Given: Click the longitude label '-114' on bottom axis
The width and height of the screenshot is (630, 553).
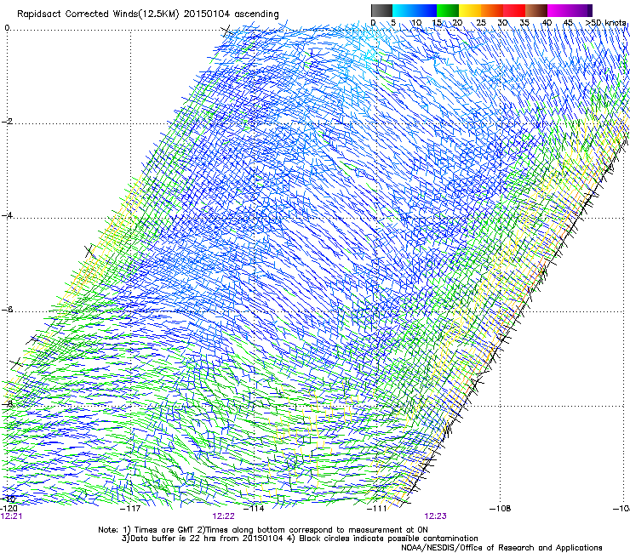Looking at the screenshot, I should (254, 509).
